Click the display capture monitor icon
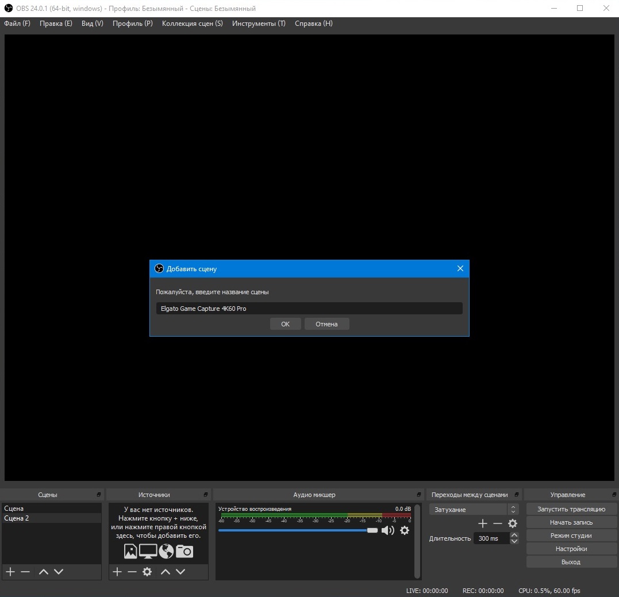The width and height of the screenshot is (619, 597). click(x=148, y=551)
